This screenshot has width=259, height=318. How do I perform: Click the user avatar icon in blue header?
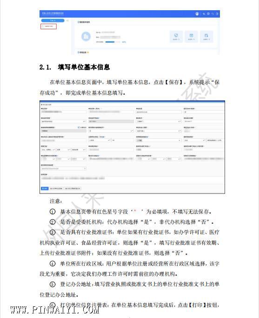(x=197, y=14)
